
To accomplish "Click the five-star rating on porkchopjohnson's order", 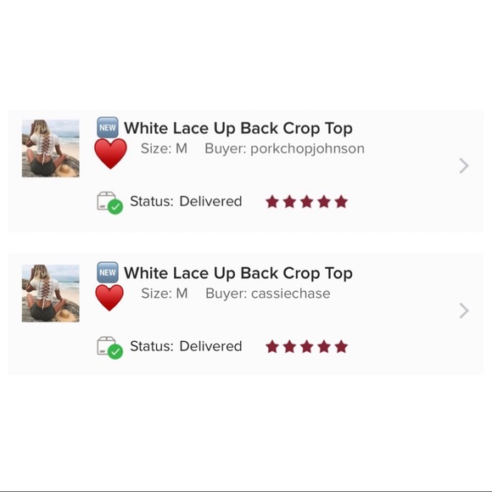I will (x=306, y=201).
